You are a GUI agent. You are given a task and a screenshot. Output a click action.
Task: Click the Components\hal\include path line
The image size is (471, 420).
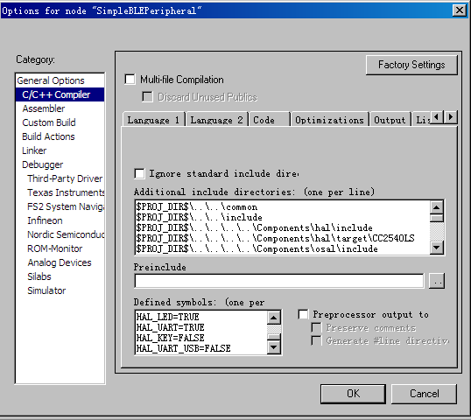pyautogui.click(x=255, y=227)
